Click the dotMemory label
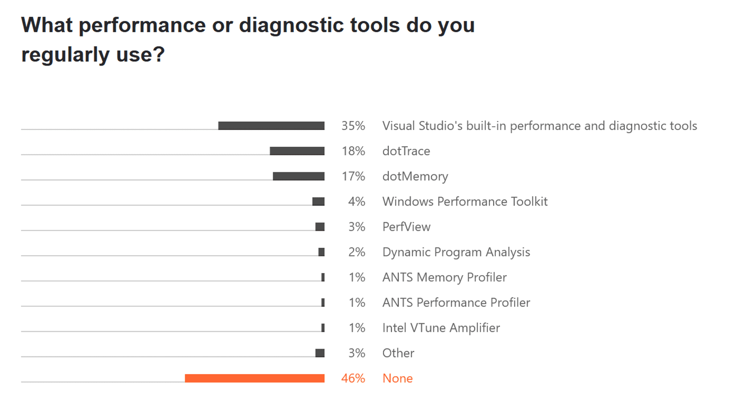746x402 pixels. pyautogui.click(x=415, y=176)
